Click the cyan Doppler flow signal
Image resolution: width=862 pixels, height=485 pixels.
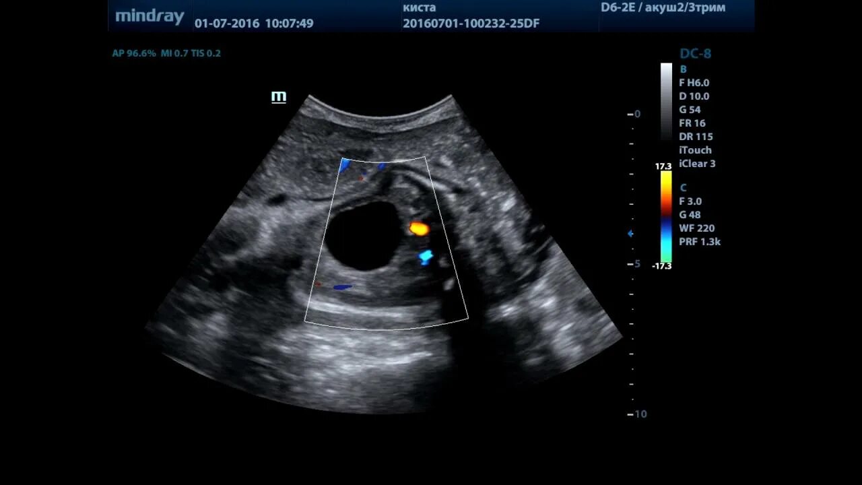click(425, 257)
